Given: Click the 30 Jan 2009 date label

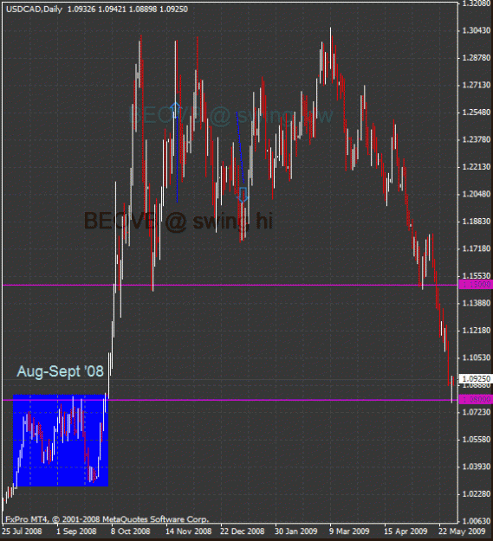Looking at the screenshot, I should coord(297,531).
